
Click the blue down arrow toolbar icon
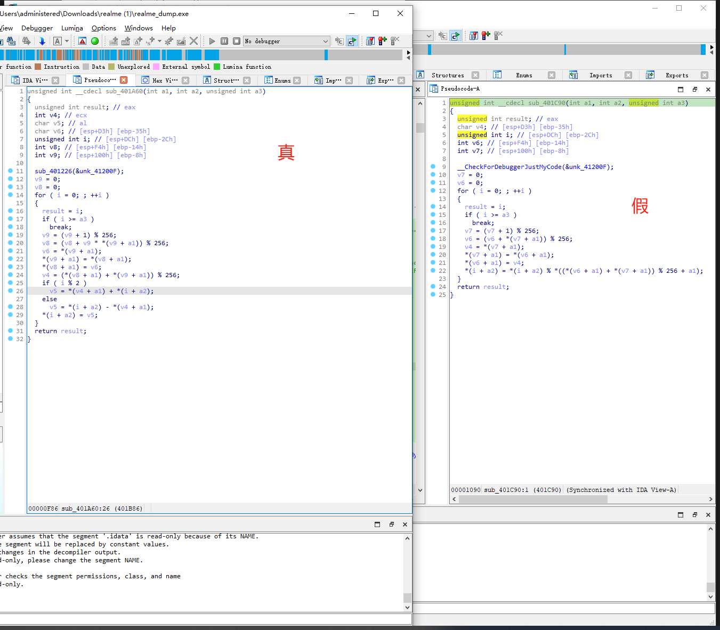42,41
